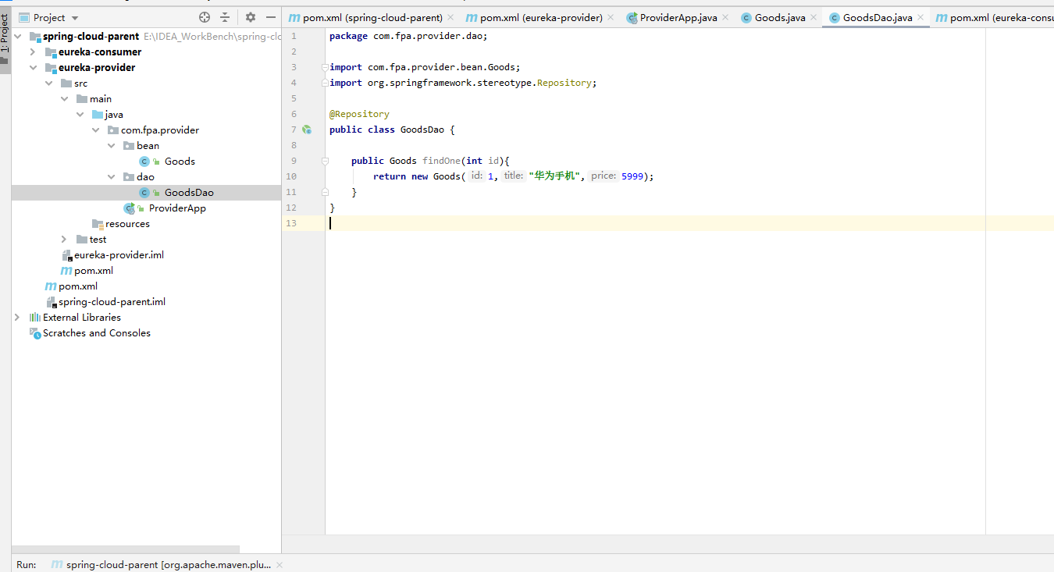
Task: Fold findOne method at line 9
Action: pyautogui.click(x=325, y=161)
